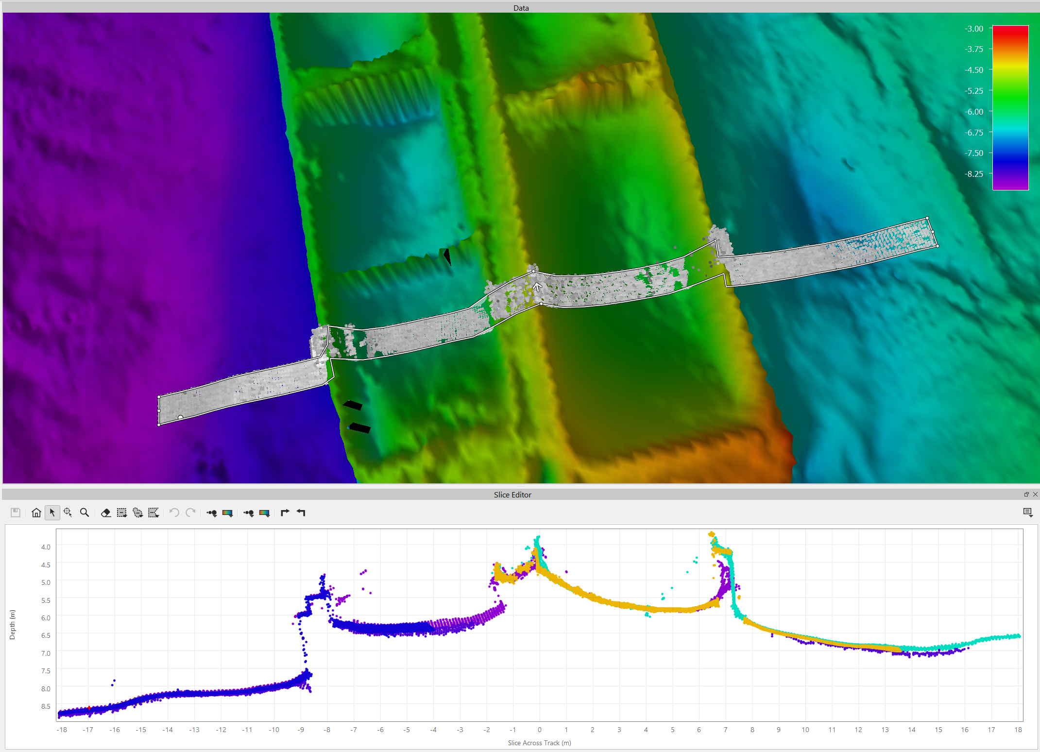Image resolution: width=1040 pixels, height=752 pixels.
Task: Choose the eraser tool
Action: 105,513
